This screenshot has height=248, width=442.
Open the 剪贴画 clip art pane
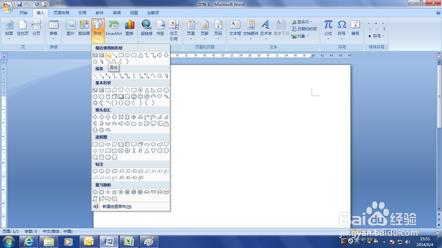[84, 28]
